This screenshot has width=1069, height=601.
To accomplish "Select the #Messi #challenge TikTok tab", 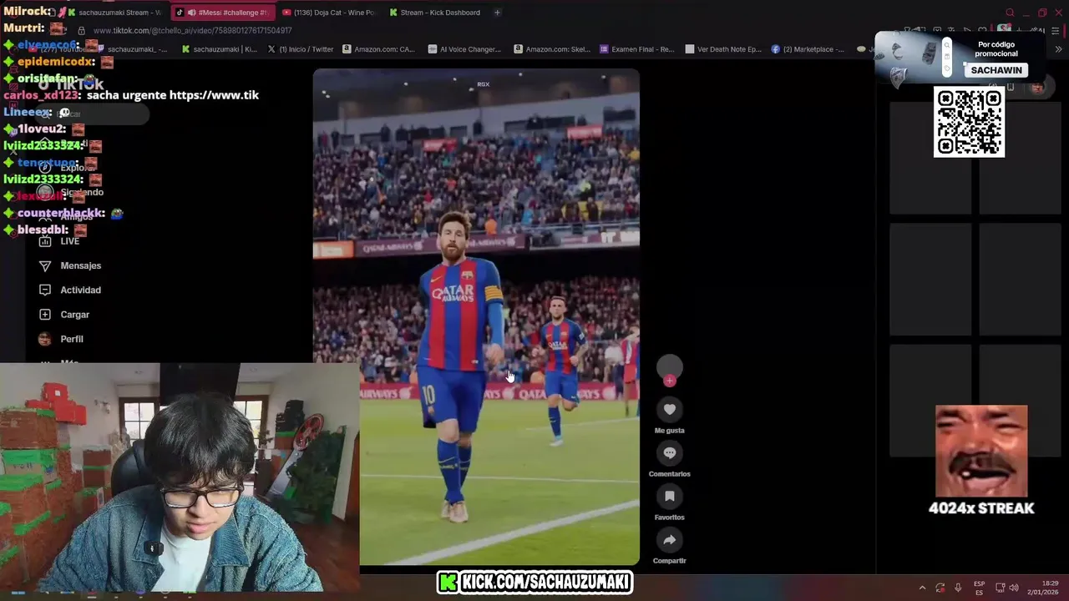I will coord(221,13).
